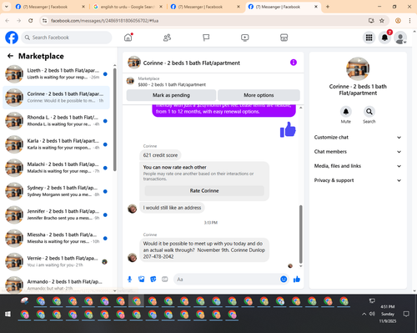Screen dimensions: 417x333
Task: Open the Malachi conversation
Action: click(x=57, y=168)
